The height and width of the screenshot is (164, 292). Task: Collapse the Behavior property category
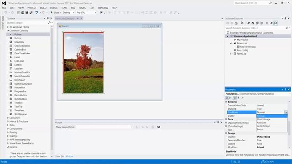point(226,102)
